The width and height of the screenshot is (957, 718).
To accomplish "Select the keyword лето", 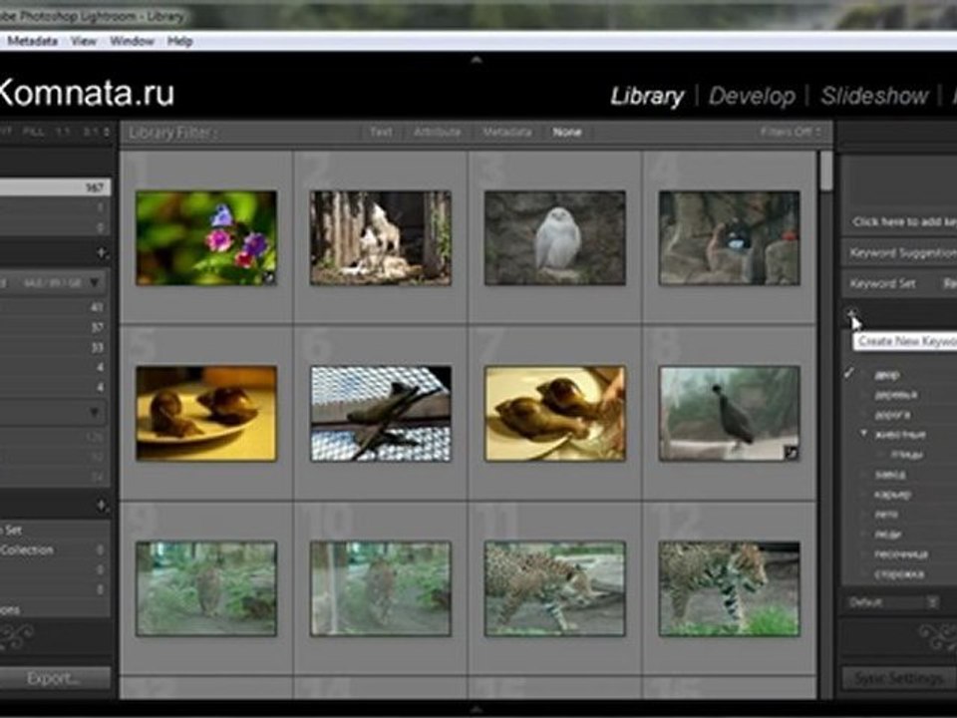I will coord(885,515).
